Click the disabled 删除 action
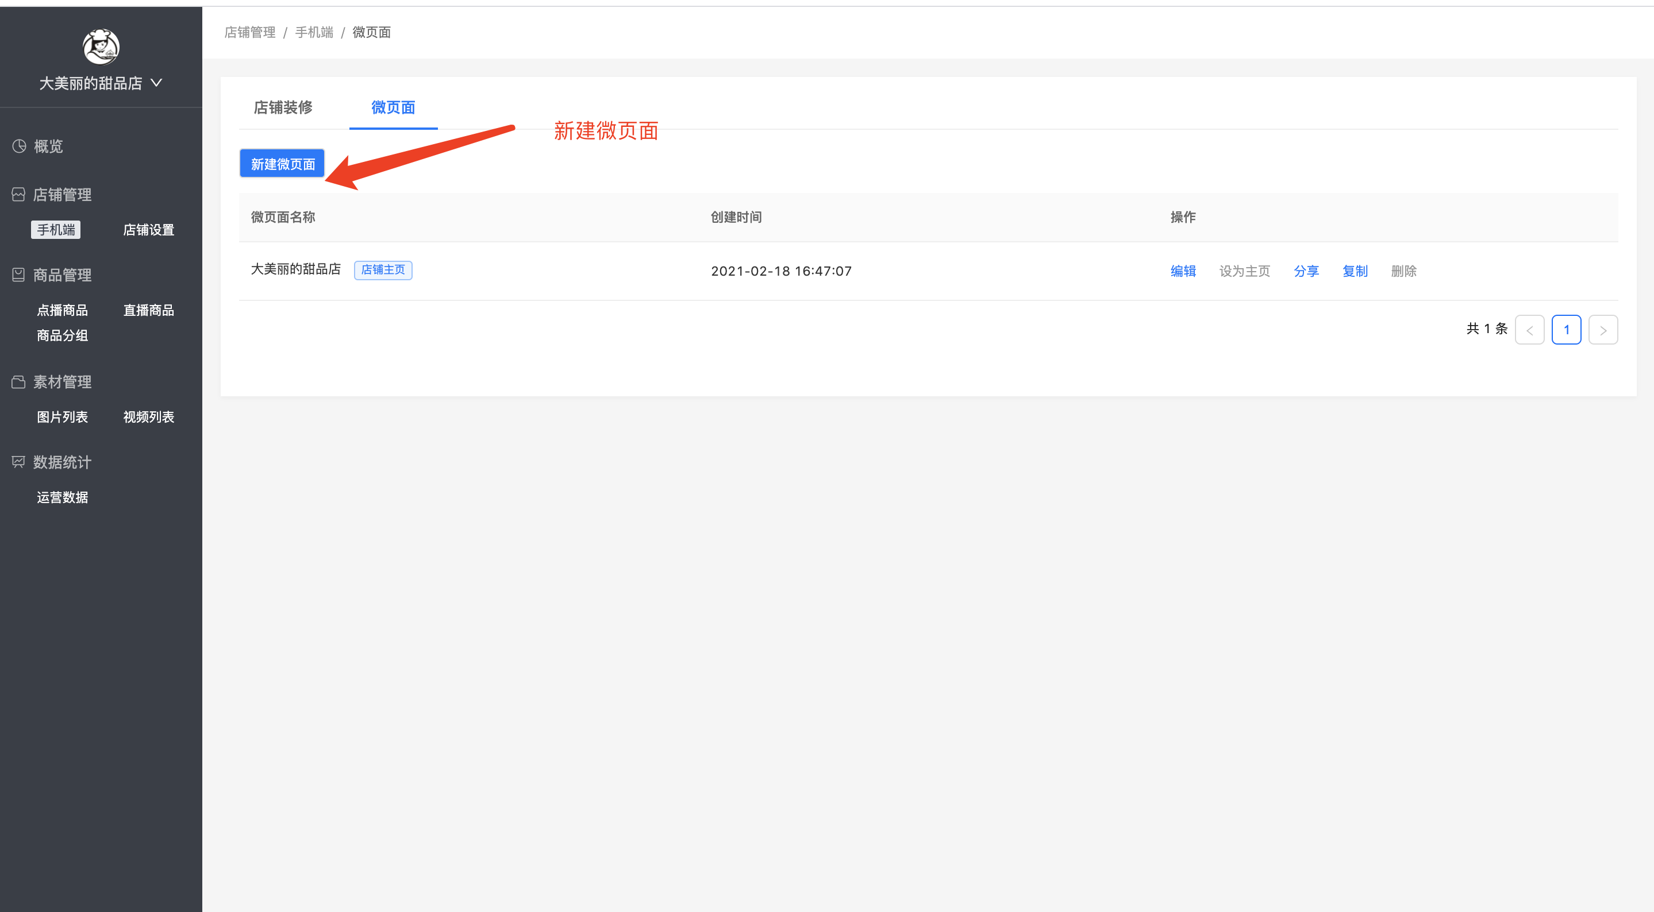Screen dimensions: 1654x912 tap(1404, 271)
